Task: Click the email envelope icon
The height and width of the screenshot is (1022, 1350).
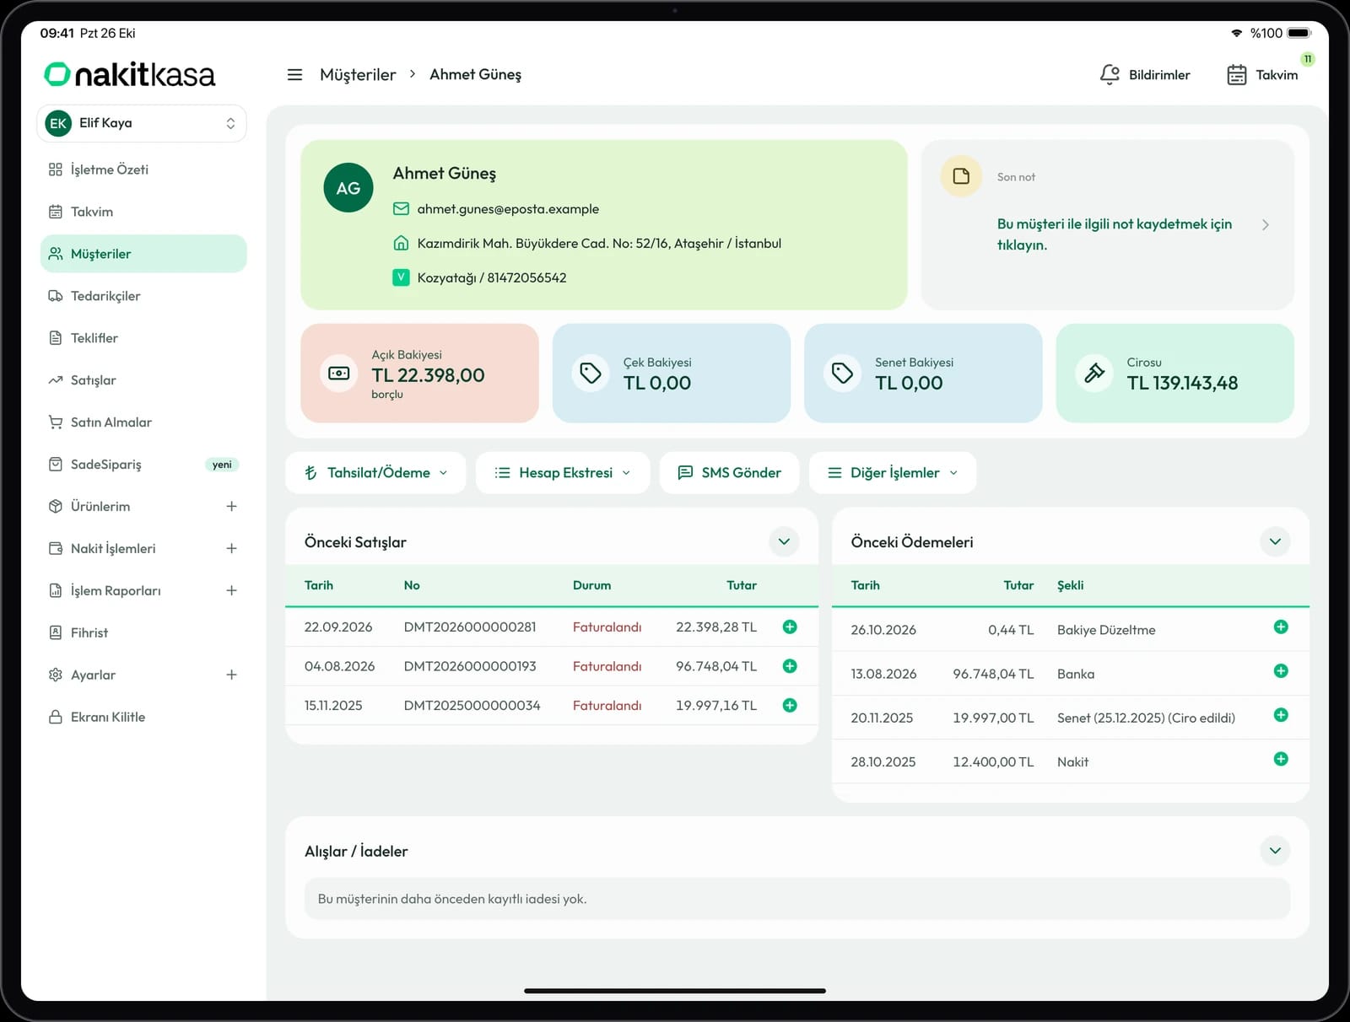Action: tap(401, 208)
